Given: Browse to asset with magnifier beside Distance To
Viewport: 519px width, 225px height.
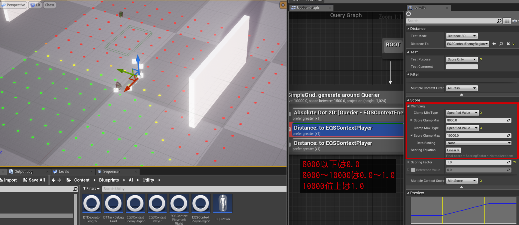Looking at the screenshot, I should (x=501, y=44).
